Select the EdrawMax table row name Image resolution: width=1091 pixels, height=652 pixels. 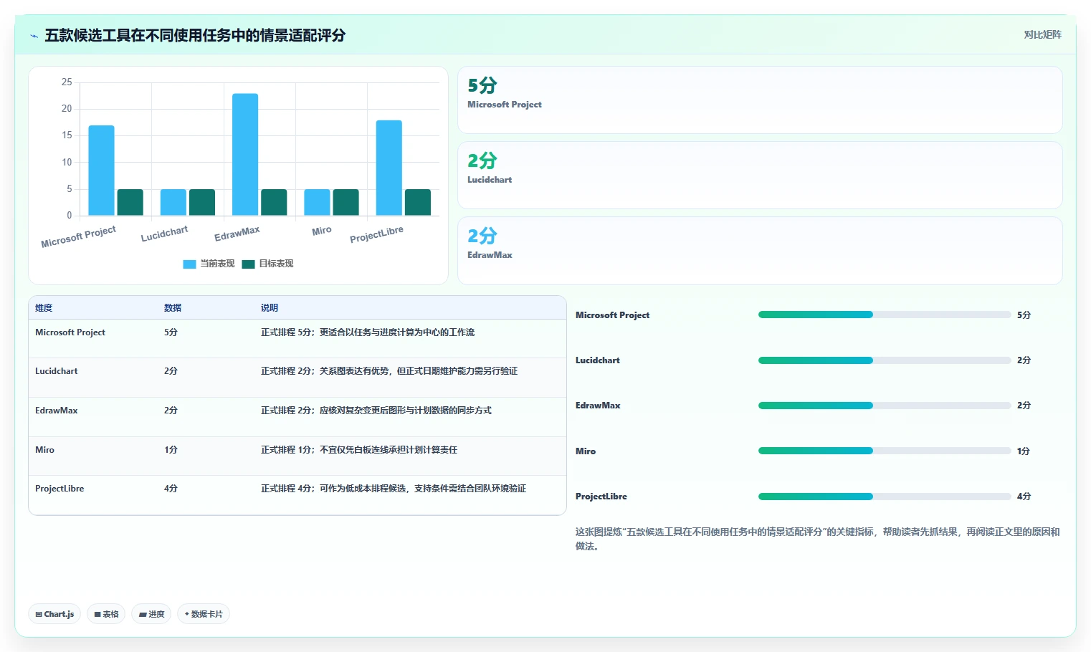(x=57, y=411)
